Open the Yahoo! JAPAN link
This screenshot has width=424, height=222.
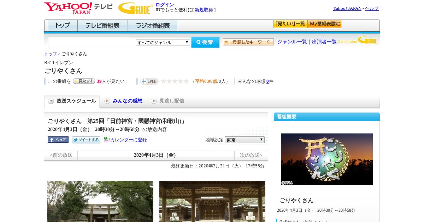(347, 8)
